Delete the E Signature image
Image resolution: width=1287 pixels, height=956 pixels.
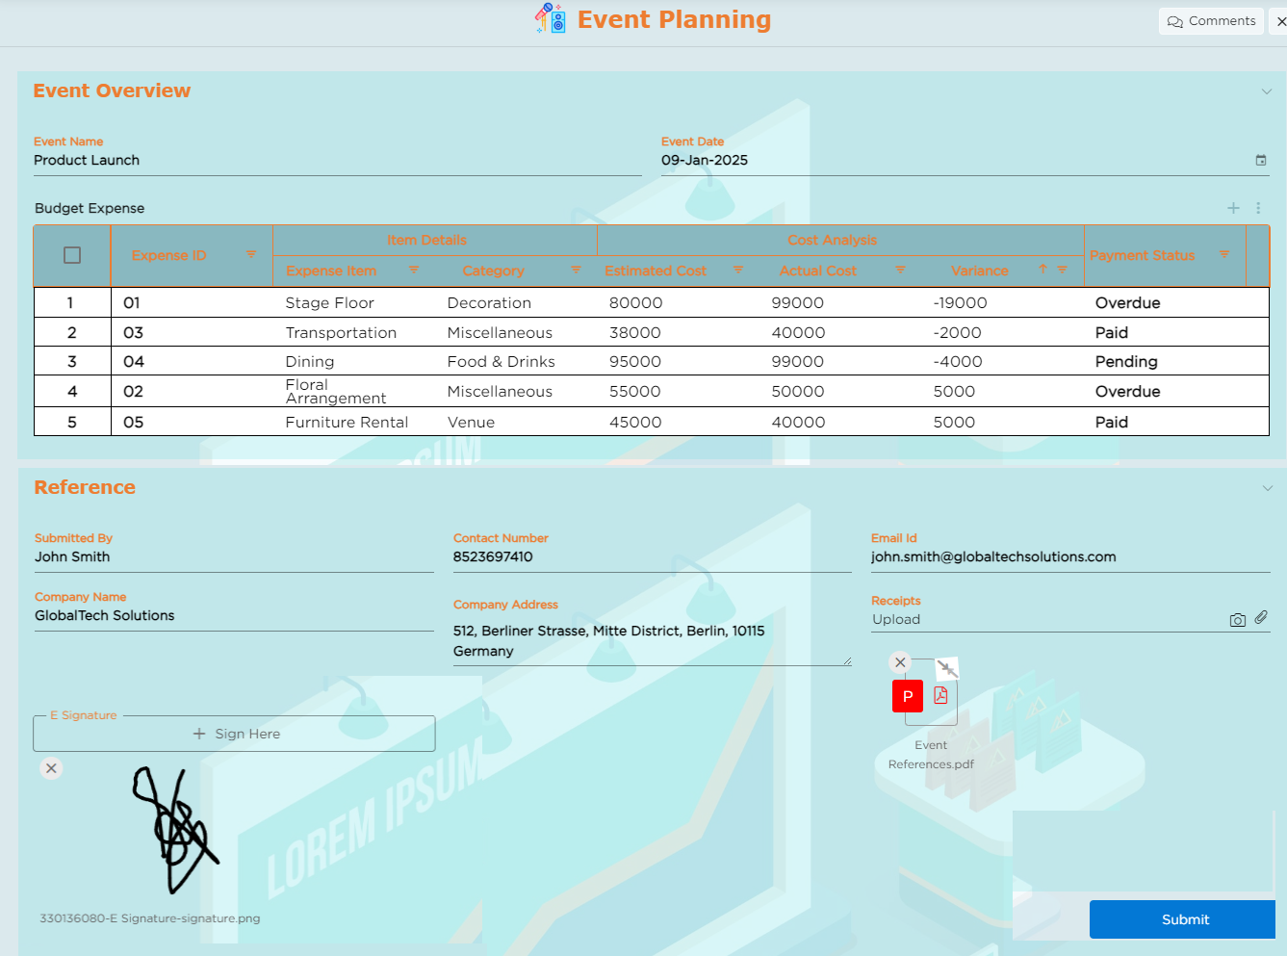[52, 768]
